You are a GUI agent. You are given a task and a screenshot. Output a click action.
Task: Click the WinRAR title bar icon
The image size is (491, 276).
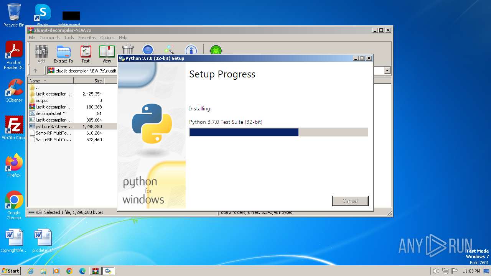31,30
